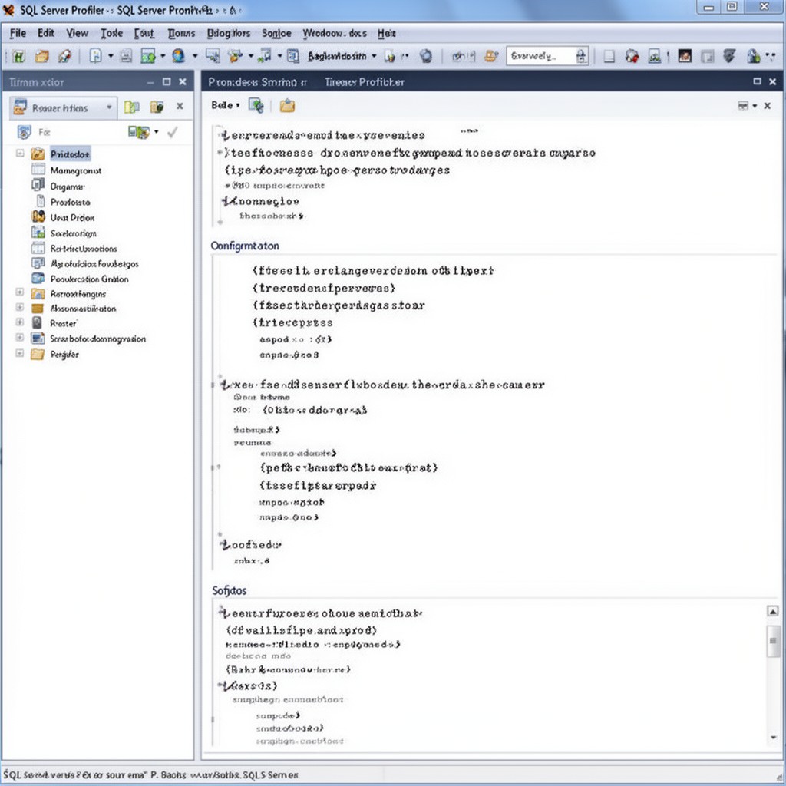Screen dimensions: 786x786
Task: Click the grid chart icon for Scrolcrorion
Action: pyautogui.click(x=38, y=233)
